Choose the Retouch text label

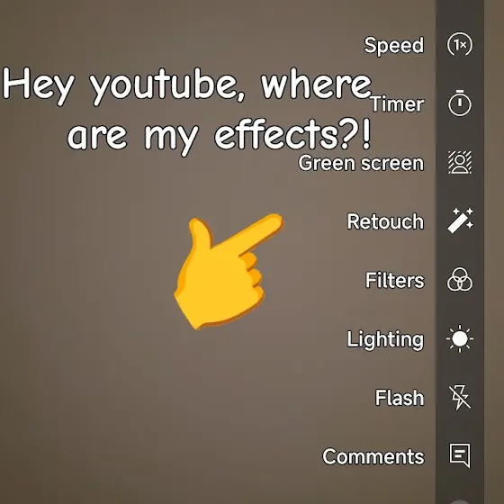click(385, 221)
